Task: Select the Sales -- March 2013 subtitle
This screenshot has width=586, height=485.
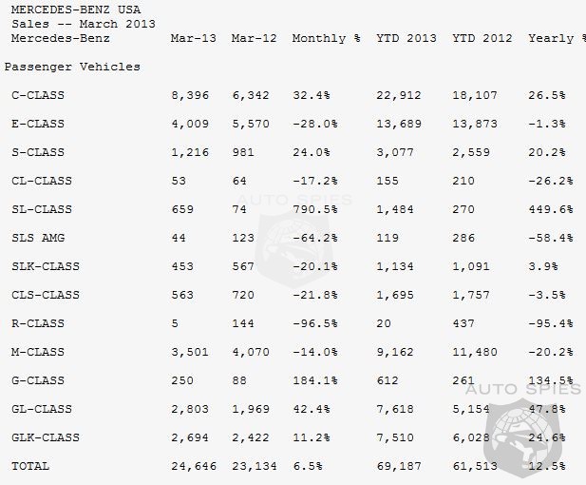Action: pyautogui.click(x=84, y=24)
